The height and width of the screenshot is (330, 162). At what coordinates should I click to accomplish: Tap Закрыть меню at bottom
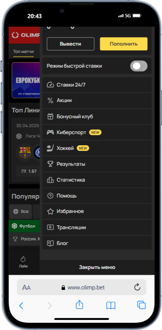(97, 267)
